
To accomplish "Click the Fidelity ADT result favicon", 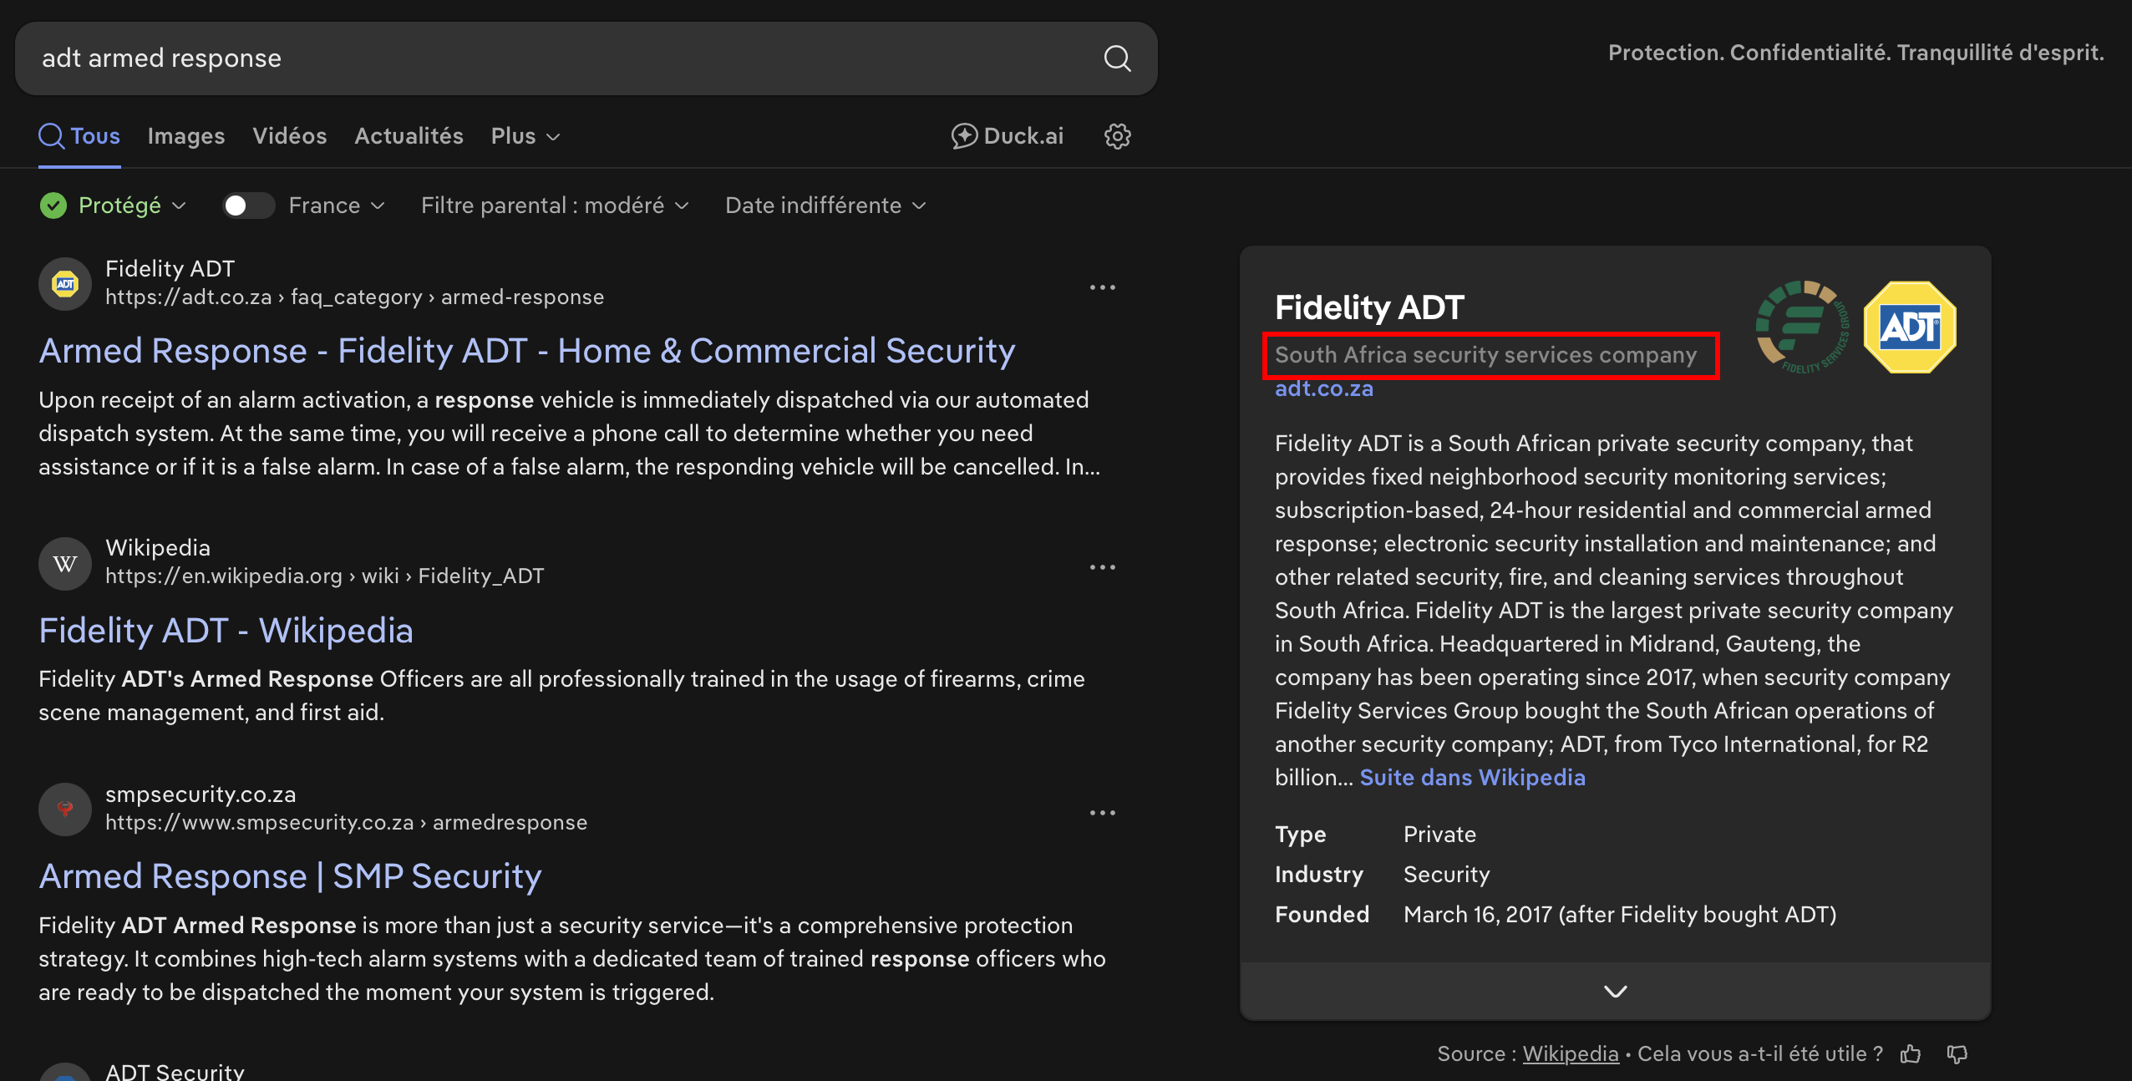I will click(x=65, y=284).
